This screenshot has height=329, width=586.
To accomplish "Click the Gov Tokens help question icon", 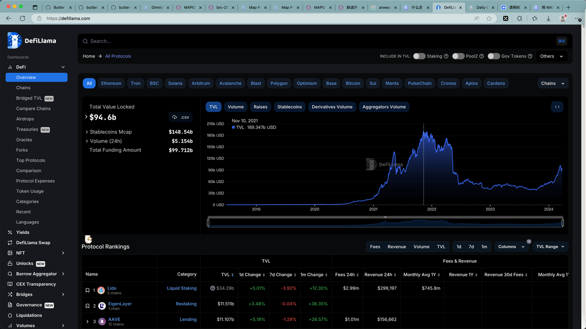I will pyautogui.click(x=530, y=56).
